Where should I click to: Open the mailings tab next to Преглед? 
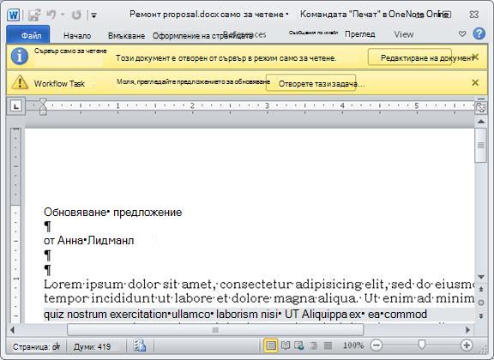[313, 33]
